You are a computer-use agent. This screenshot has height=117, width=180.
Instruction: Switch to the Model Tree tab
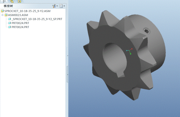coord(4,1)
